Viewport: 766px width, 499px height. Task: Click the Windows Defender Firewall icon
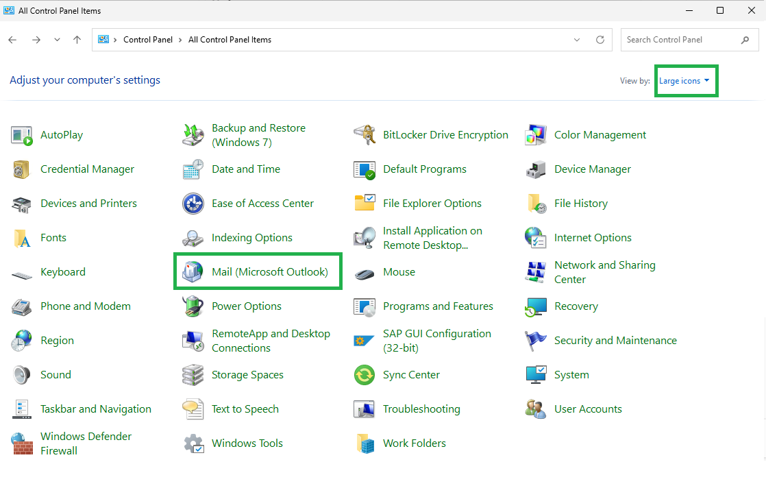click(x=22, y=443)
